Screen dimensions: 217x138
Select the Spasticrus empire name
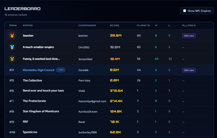30,132
